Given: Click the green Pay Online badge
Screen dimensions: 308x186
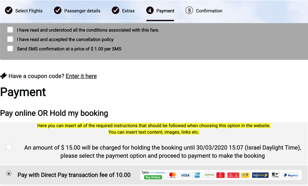Looking at the screenshot, I should (x=153, y=177).
